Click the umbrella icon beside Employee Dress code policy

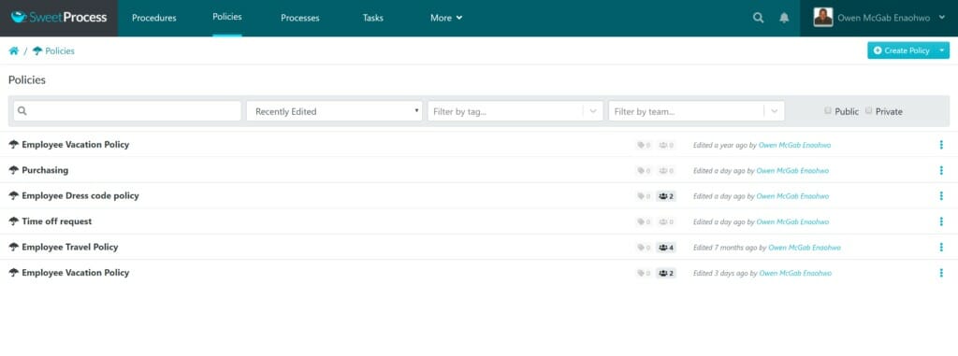tap(13, 195)
